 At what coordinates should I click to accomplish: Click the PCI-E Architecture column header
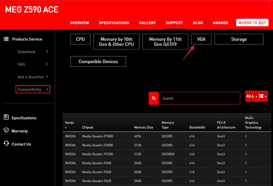[x=226, y=125]
